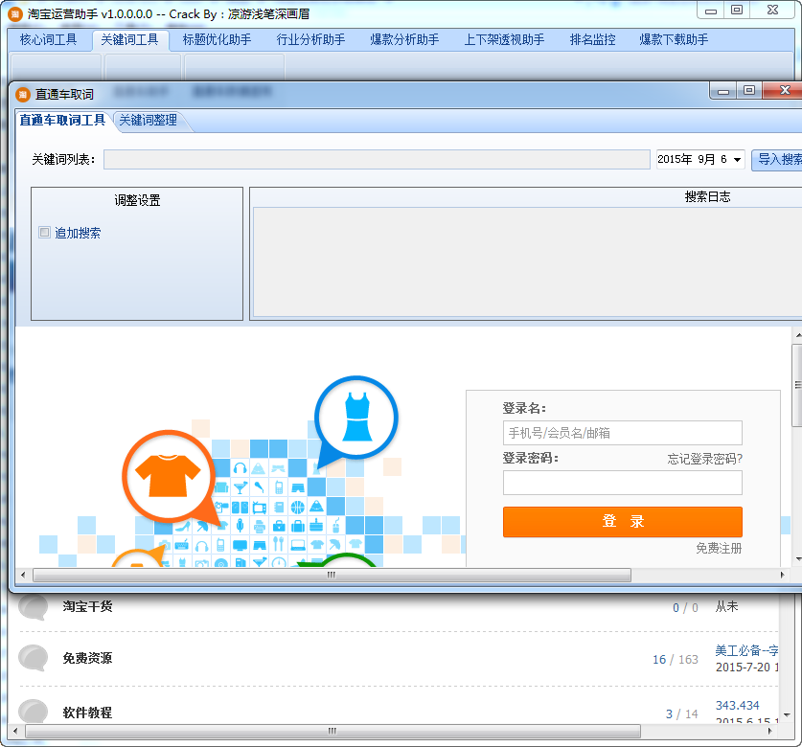802x747 pixels.
Task: Click the 忘记登录密码? link
Action: tap(704, 459)
